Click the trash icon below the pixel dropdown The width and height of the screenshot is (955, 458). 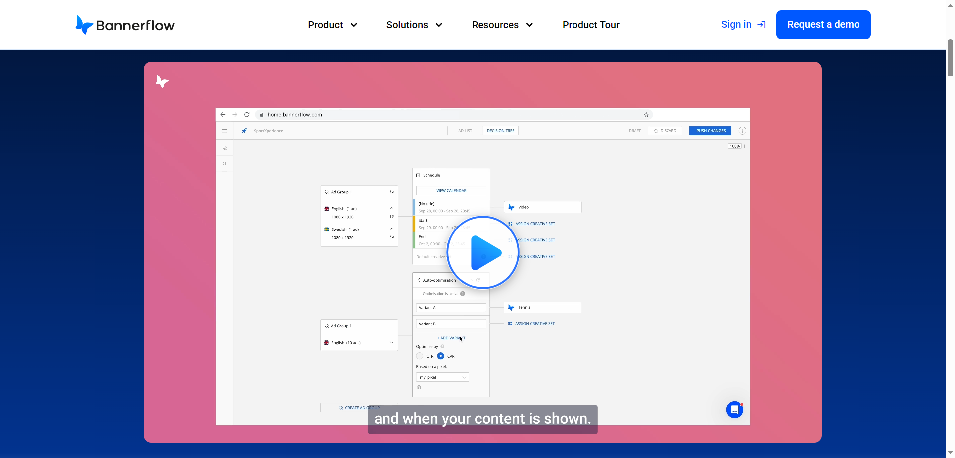[x=419, y=387]
